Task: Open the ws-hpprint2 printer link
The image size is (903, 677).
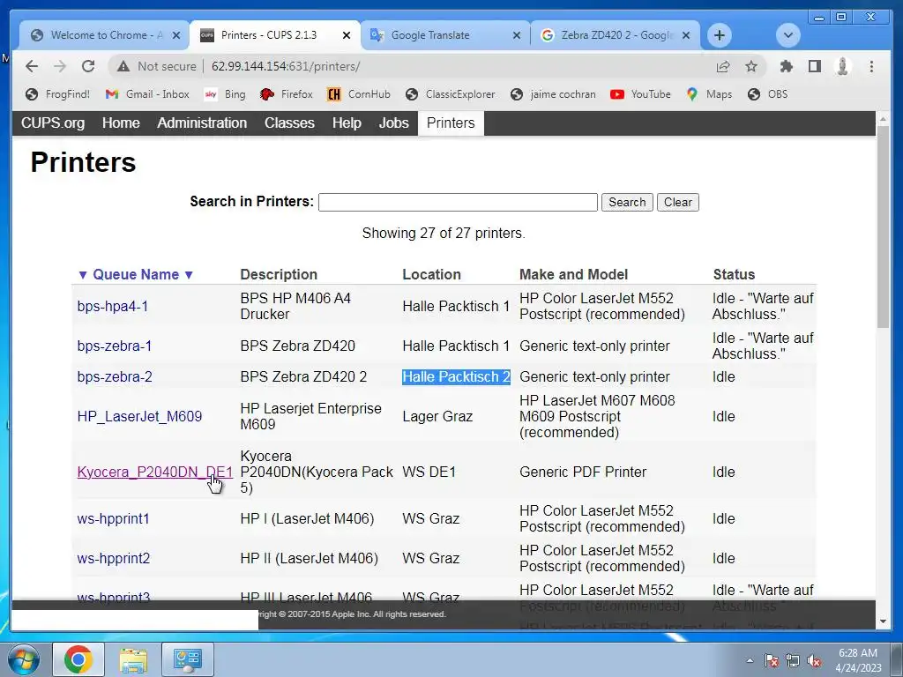Action: (x=114, y=558)
